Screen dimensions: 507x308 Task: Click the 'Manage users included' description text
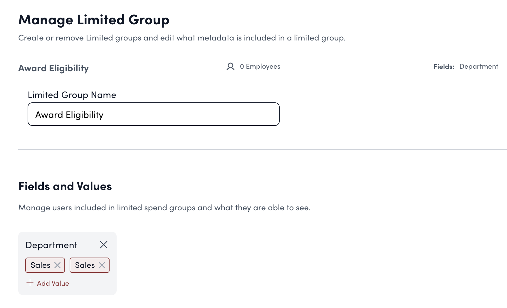[x=164, y=208]
